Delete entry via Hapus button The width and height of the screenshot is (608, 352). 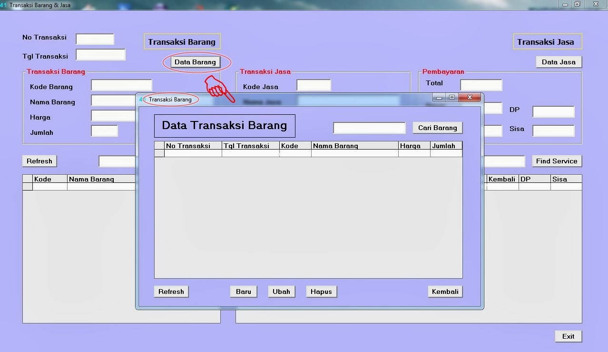click(321, 292)
